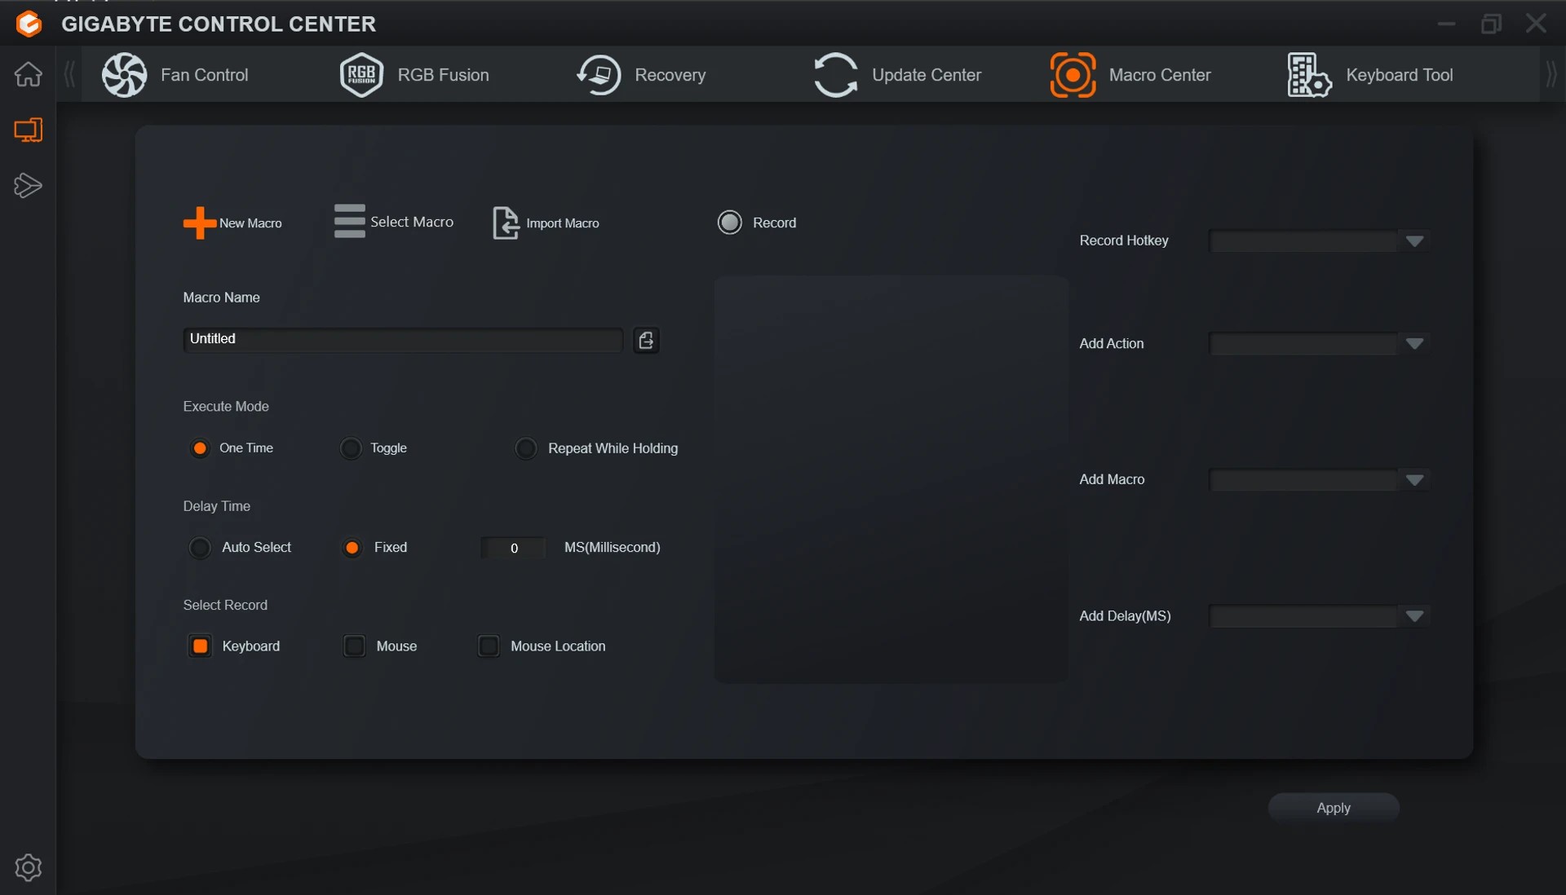The image size is (1566, 895).
Task: Expand the Add Delay(MS) dropdown
Action: (1414, 616)
